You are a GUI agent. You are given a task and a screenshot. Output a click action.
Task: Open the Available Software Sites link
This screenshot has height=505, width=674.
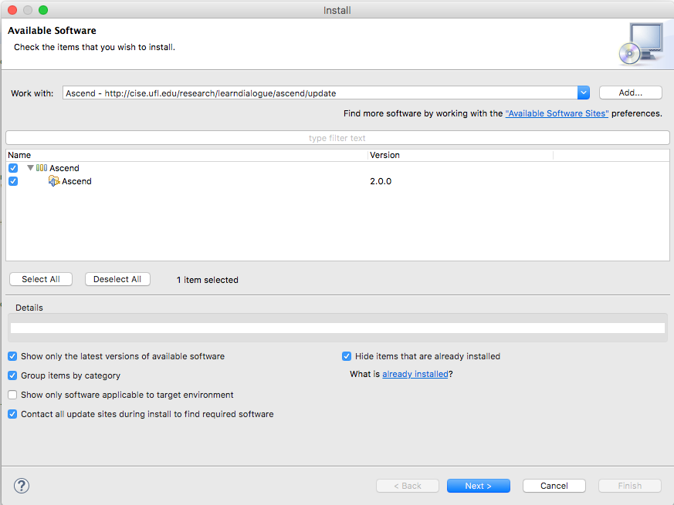coord(557,113)
